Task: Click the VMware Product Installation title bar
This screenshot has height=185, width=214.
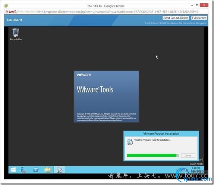Action: tap(161, 134)
